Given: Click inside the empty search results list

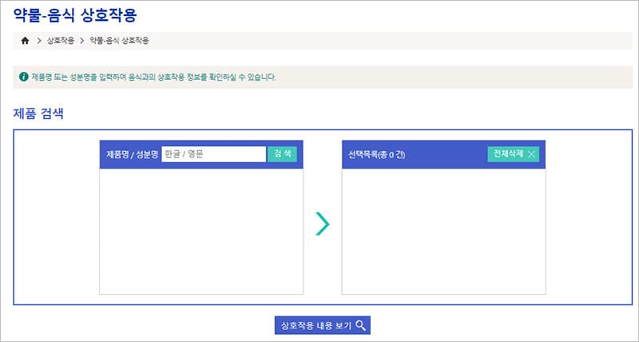Looking at the screenshot, I should [201, 230].
